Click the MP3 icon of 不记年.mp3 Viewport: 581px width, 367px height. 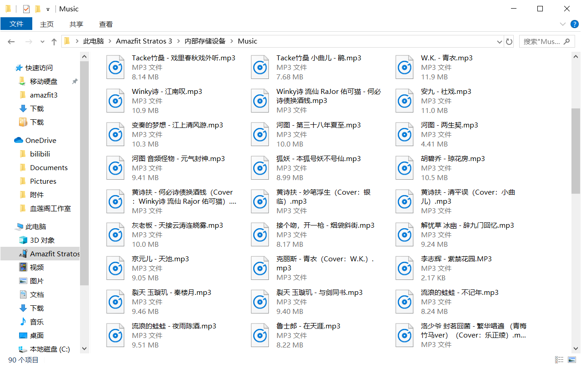tap(405, 302)
